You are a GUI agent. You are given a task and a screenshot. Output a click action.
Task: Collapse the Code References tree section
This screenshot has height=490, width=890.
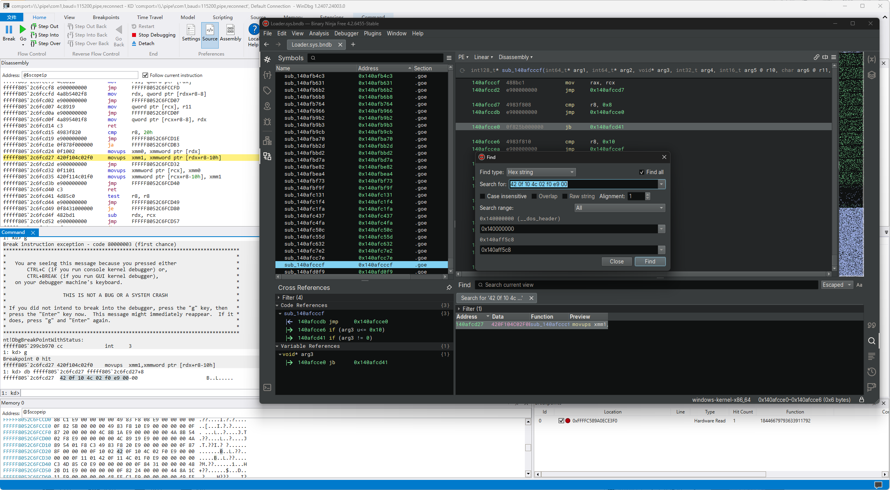[x=277, y=305]
